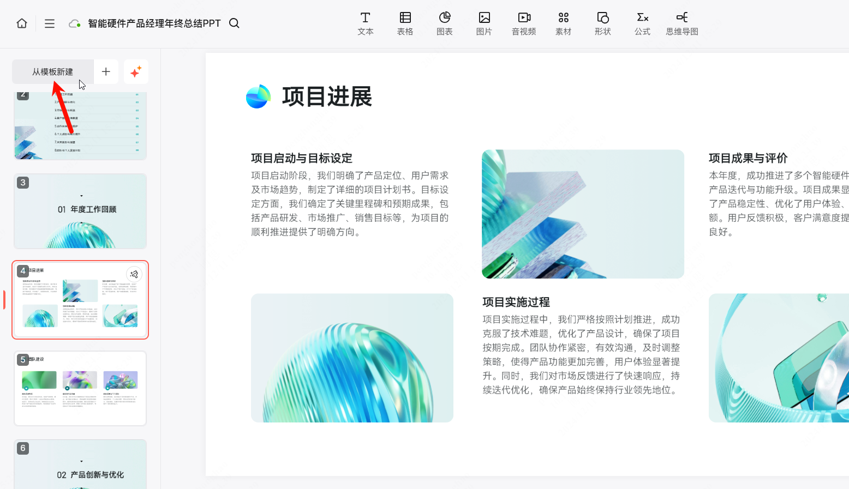Add a new blank slide with plus button
The image size is (849, 489).
tap(106, 71)
